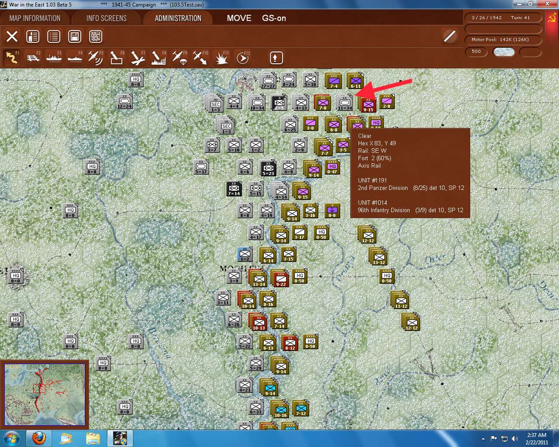Select the 11=34 panzer unit counter
The width and height of the screenshot is (559, 447).
pyautogui.click(x=345, y=103)
